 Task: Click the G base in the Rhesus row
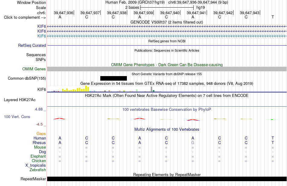coord(193,143)
